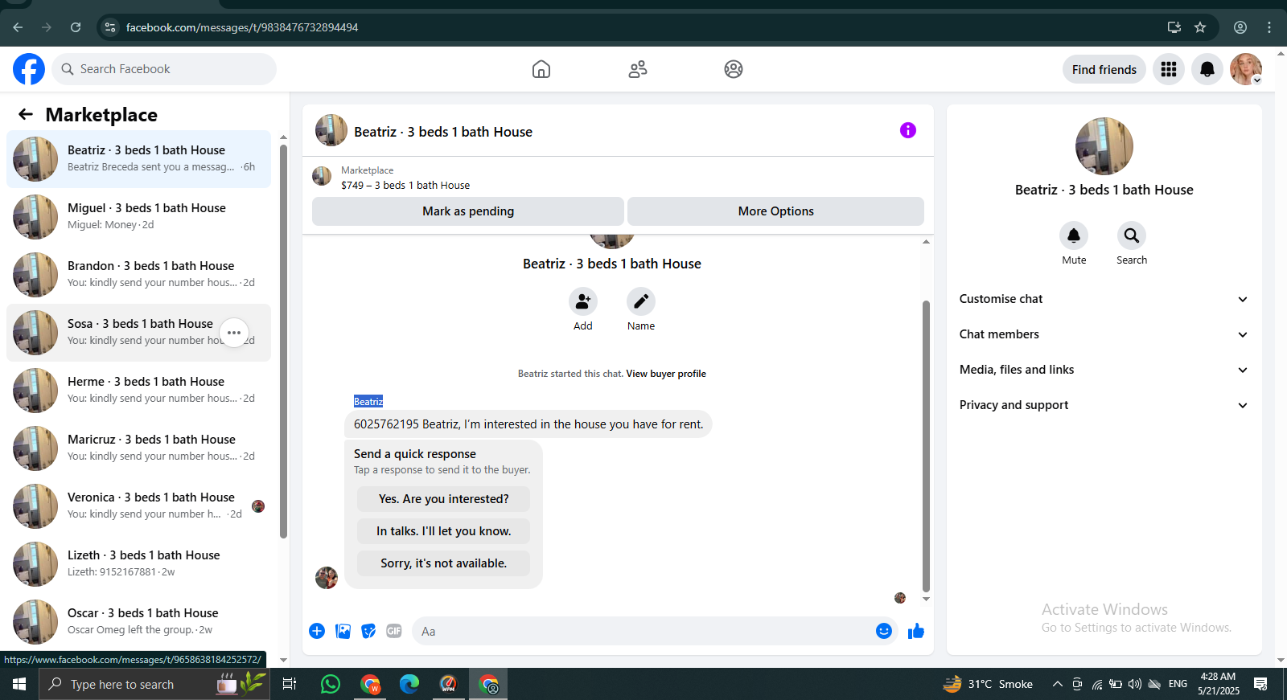The image size is (1287, 700).
Task: Expand the Customise chat section
Action: click(1104, 299)
